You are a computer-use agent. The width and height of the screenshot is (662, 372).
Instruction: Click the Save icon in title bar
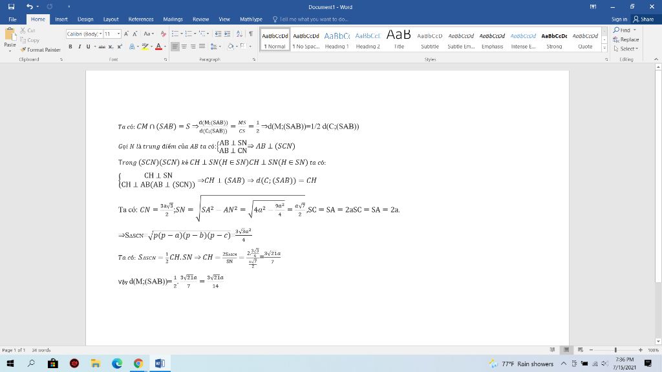[x=11, y=6]
